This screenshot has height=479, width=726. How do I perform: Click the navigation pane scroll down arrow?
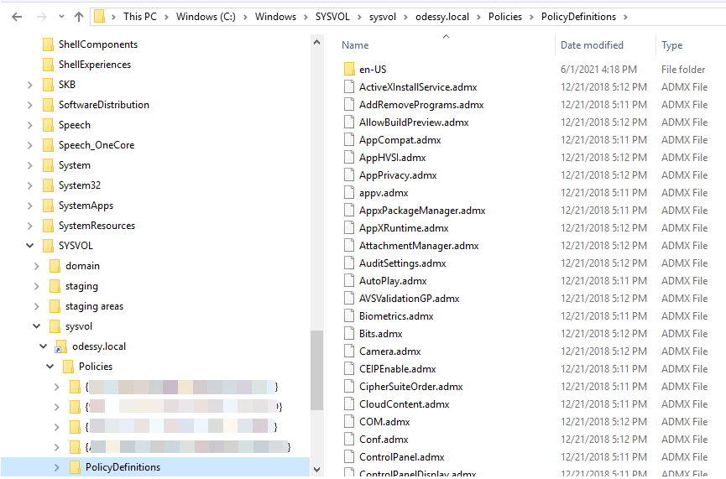[x=316, y=470]
